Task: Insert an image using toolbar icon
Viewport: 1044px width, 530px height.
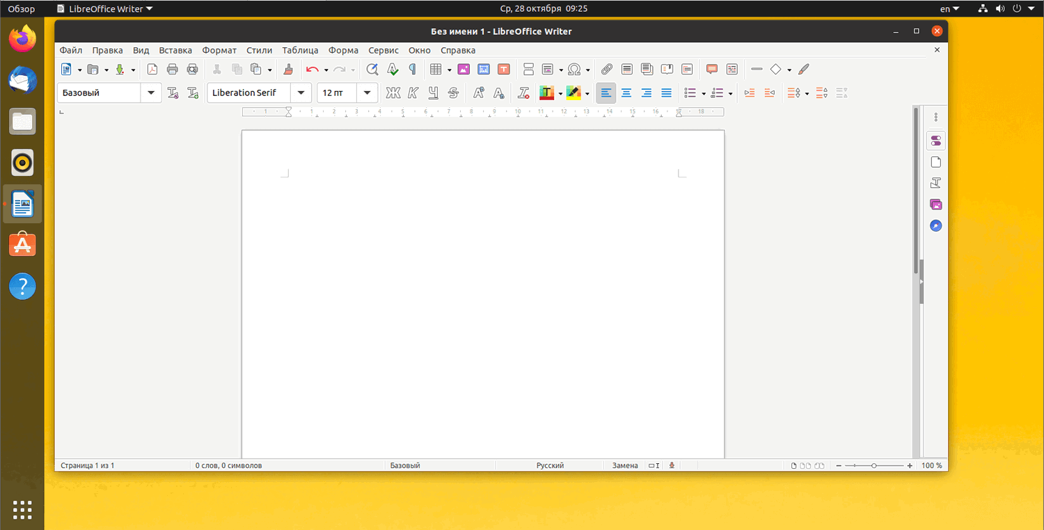Action: 463,69
